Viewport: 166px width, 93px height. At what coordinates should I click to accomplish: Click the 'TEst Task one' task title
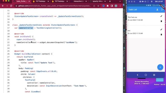coord(132,17)
